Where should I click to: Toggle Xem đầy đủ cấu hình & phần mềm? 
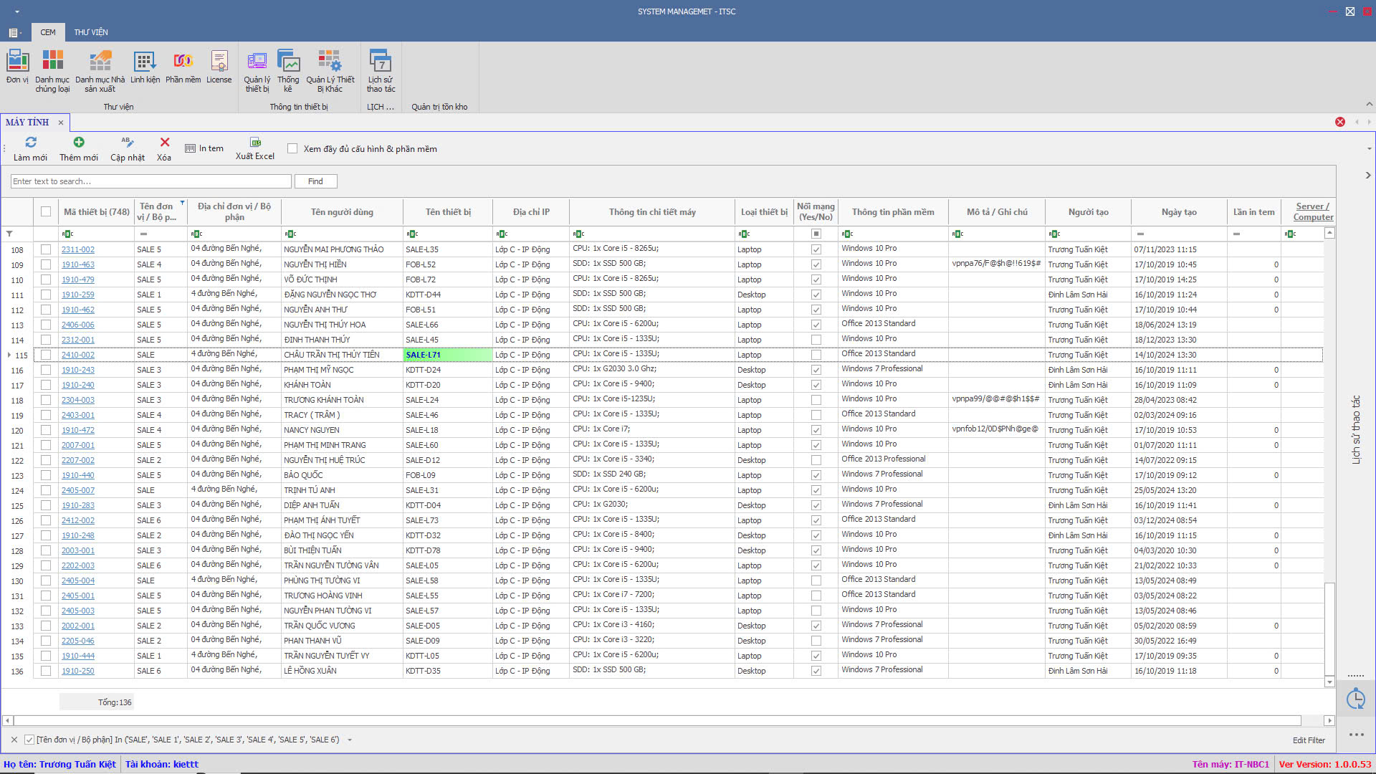292,148
